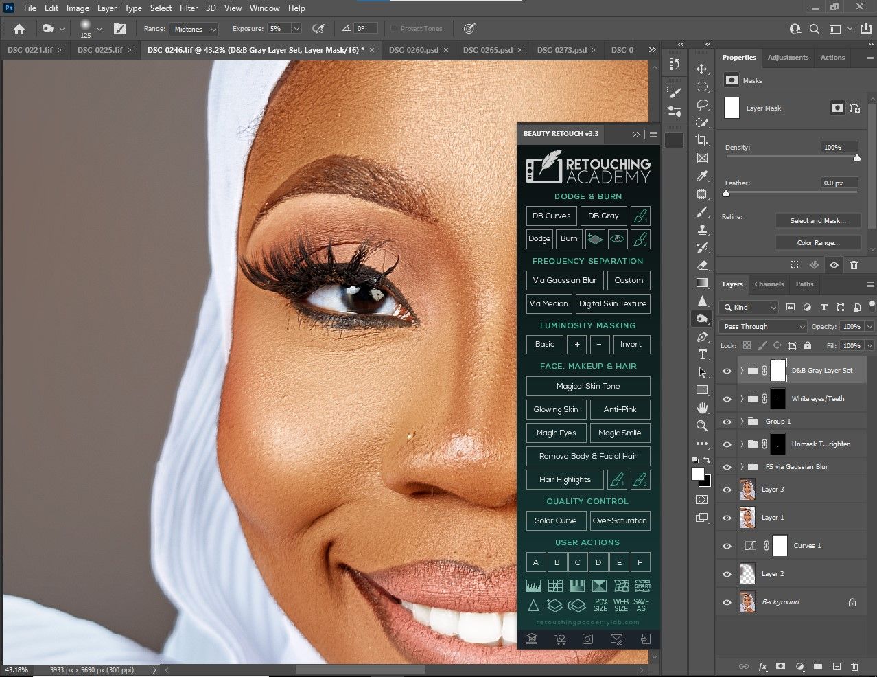Click the Magical Skin Tone button
The image size is (877, 677).
click(588, 387)
